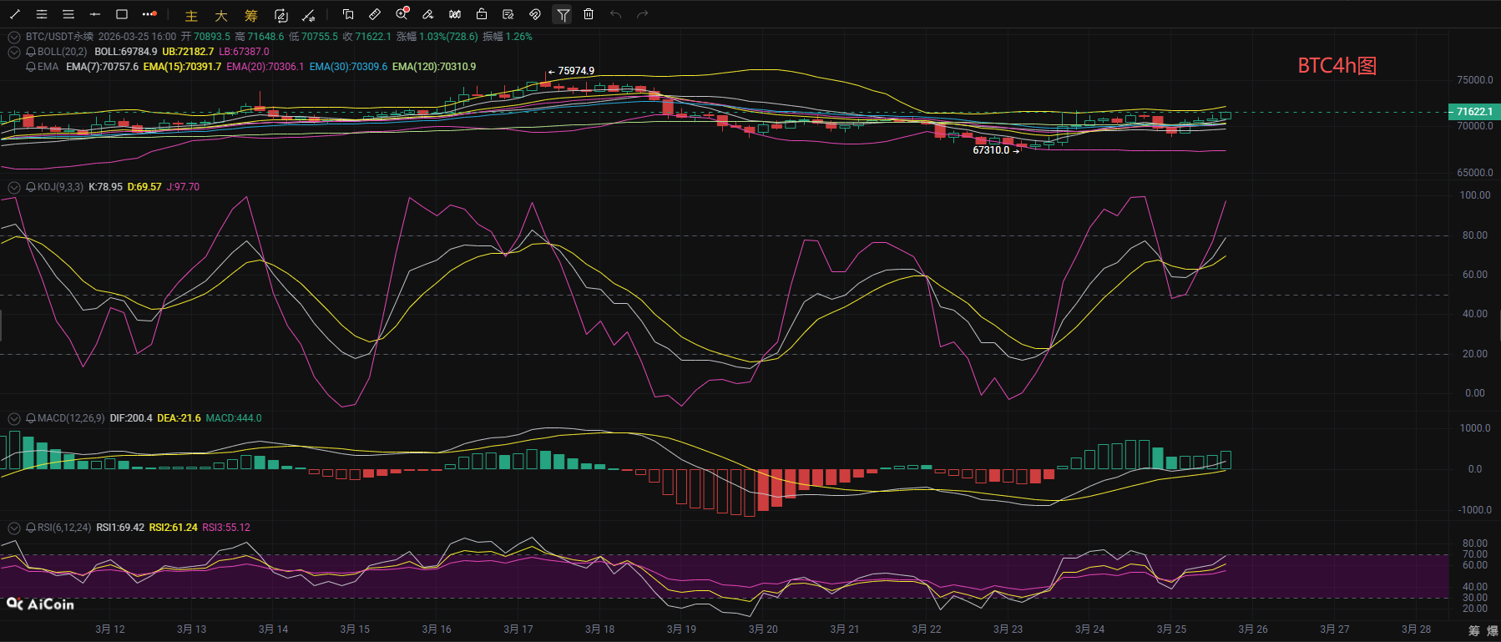The image size is (1501, 642).
Task: Click the green 71622.1 current price tag
Action: point(1473,112)
